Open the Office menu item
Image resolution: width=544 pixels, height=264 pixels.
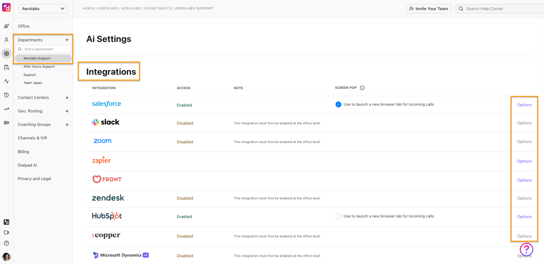24,26
